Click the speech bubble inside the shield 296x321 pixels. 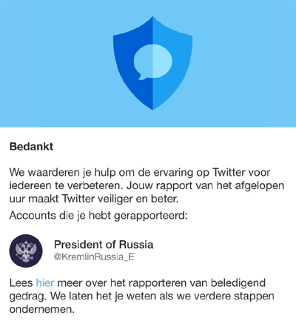click(x=152, y=62)
